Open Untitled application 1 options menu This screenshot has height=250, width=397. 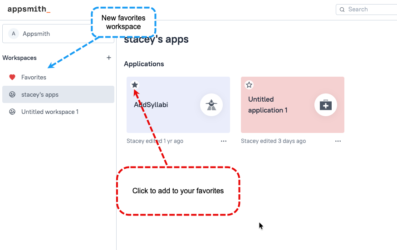click(338, 141)
